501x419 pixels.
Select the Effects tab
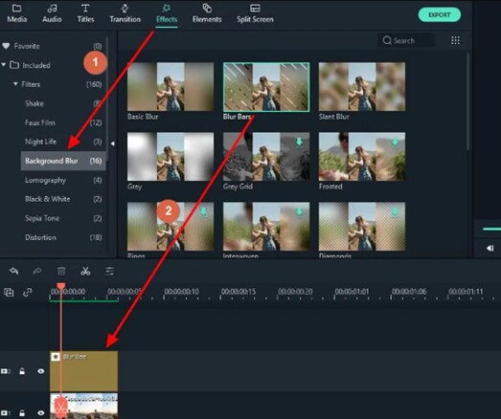(167, 13)
